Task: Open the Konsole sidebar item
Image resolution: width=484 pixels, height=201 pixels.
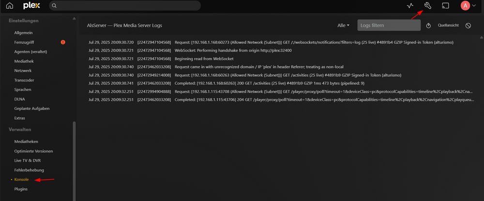Action: [21, 179]
